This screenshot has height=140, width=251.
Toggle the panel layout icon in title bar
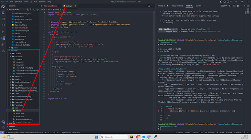(224, 1)
